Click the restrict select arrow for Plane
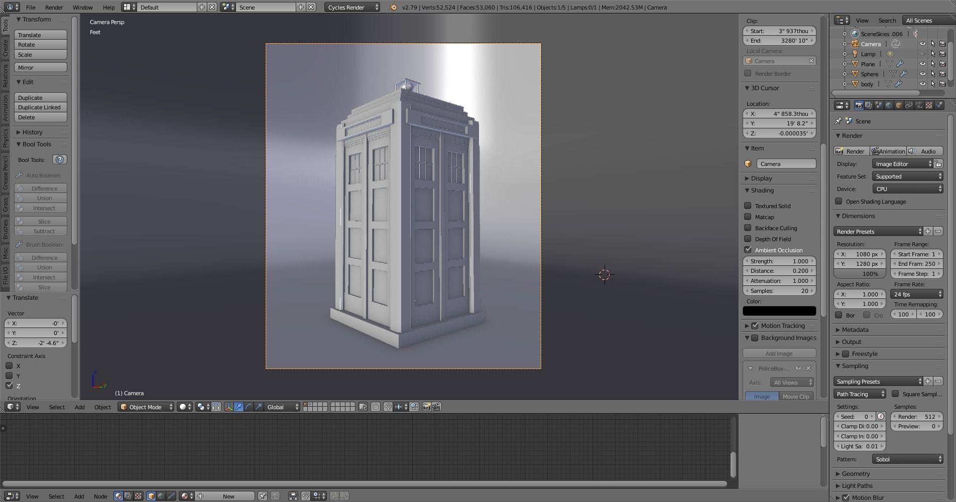 coord(933,64)
